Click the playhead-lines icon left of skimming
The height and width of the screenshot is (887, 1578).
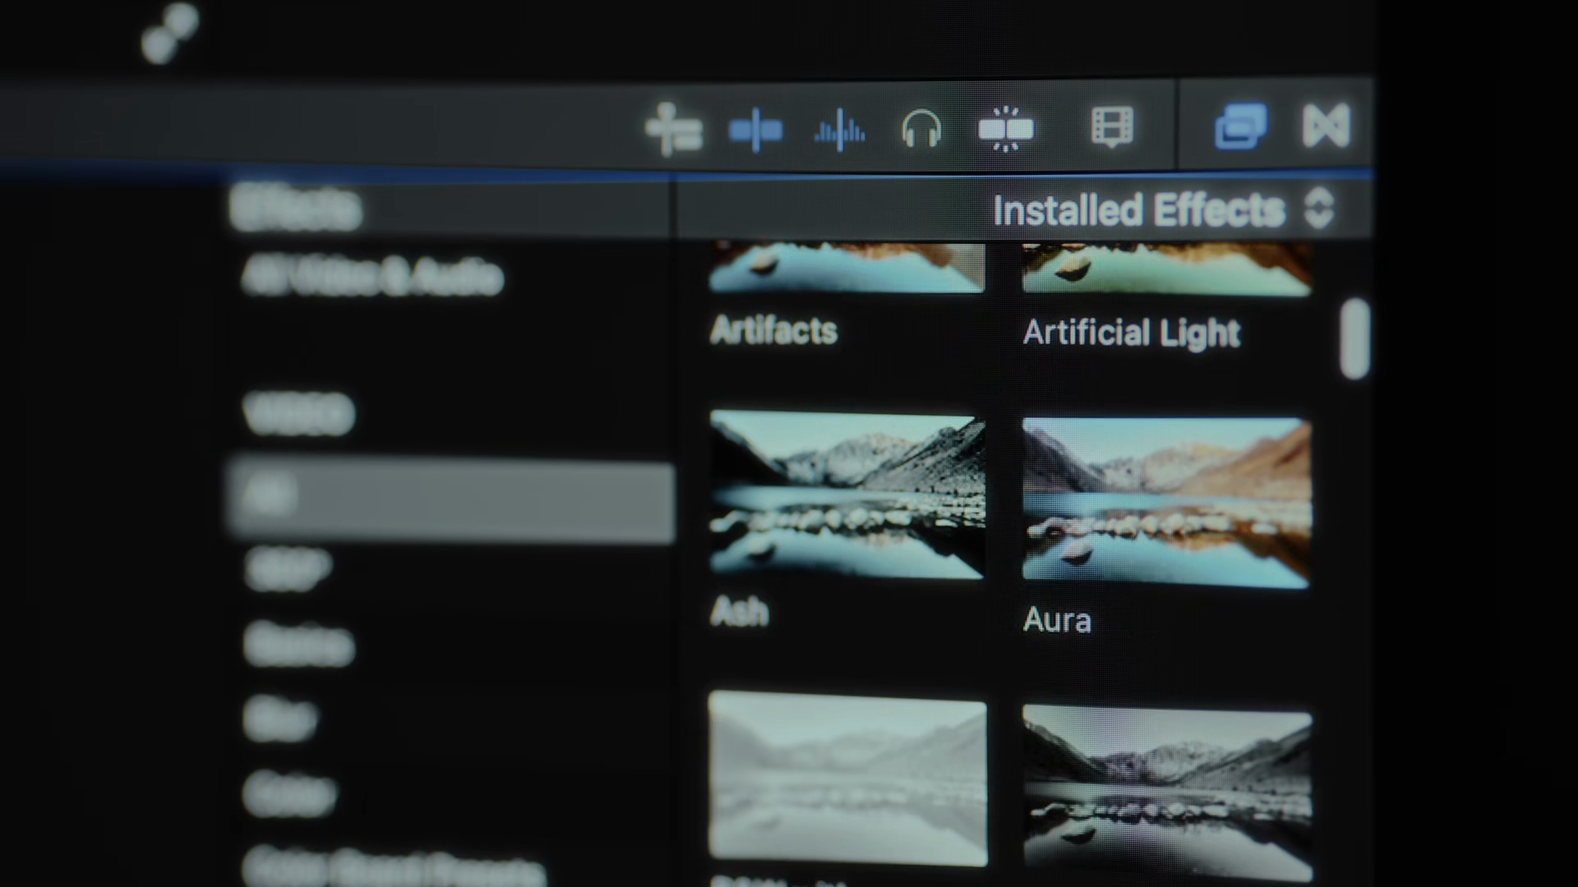click(673, 130)
